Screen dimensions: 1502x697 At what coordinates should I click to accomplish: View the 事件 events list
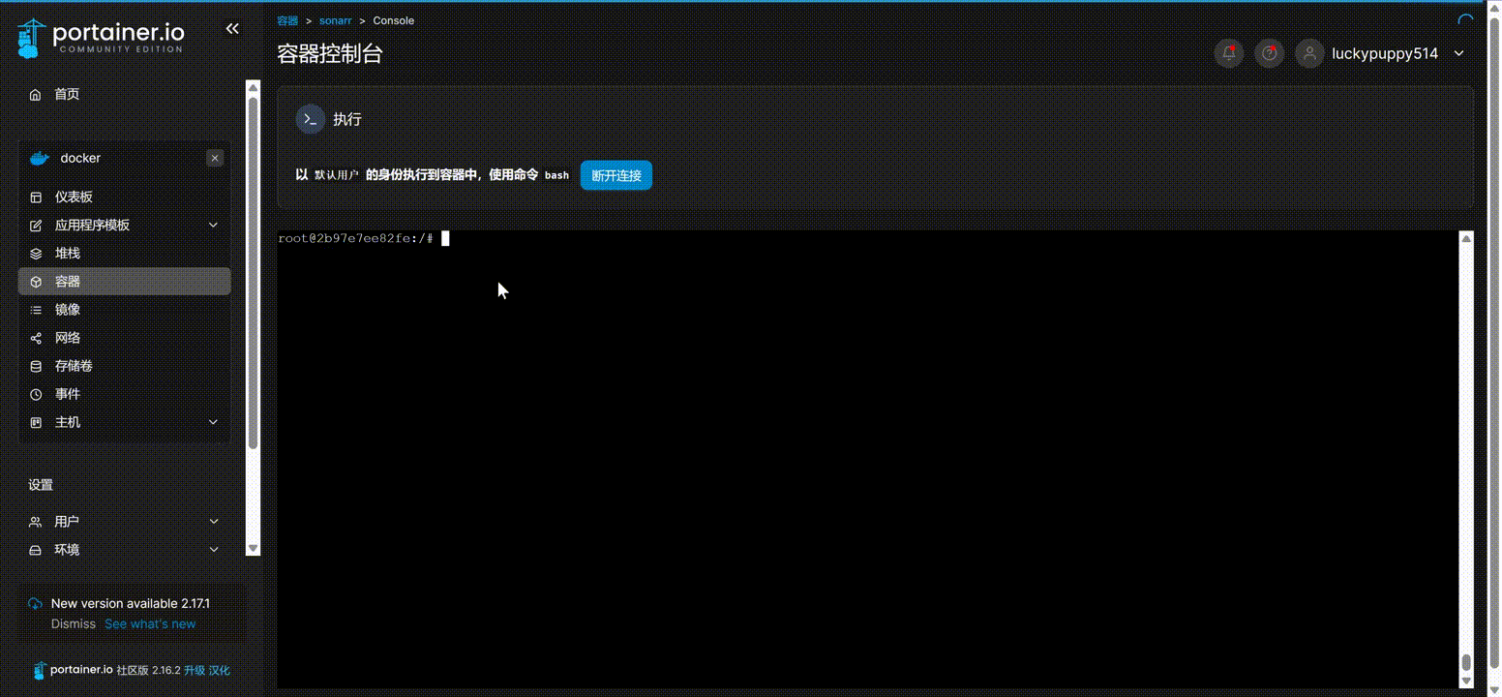click(x=68, y=393)
